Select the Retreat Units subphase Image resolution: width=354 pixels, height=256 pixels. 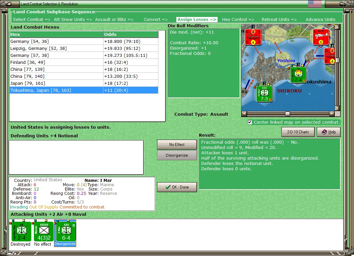[279, 20]
